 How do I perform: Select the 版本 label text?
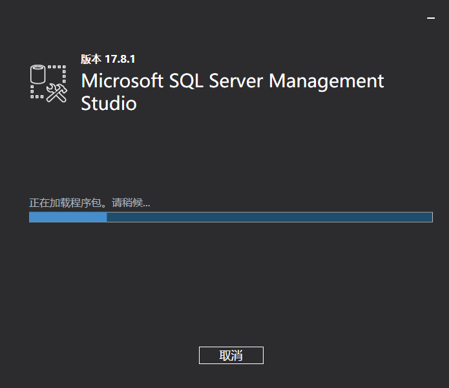pos(91,59)
